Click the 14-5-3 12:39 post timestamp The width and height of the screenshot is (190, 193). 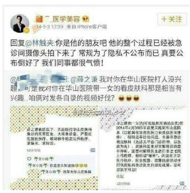[50, 27]
